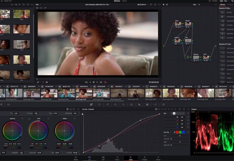Screen dimensions: 234x161
Task: Stop playback in the viewer
Action: point(93,82)
